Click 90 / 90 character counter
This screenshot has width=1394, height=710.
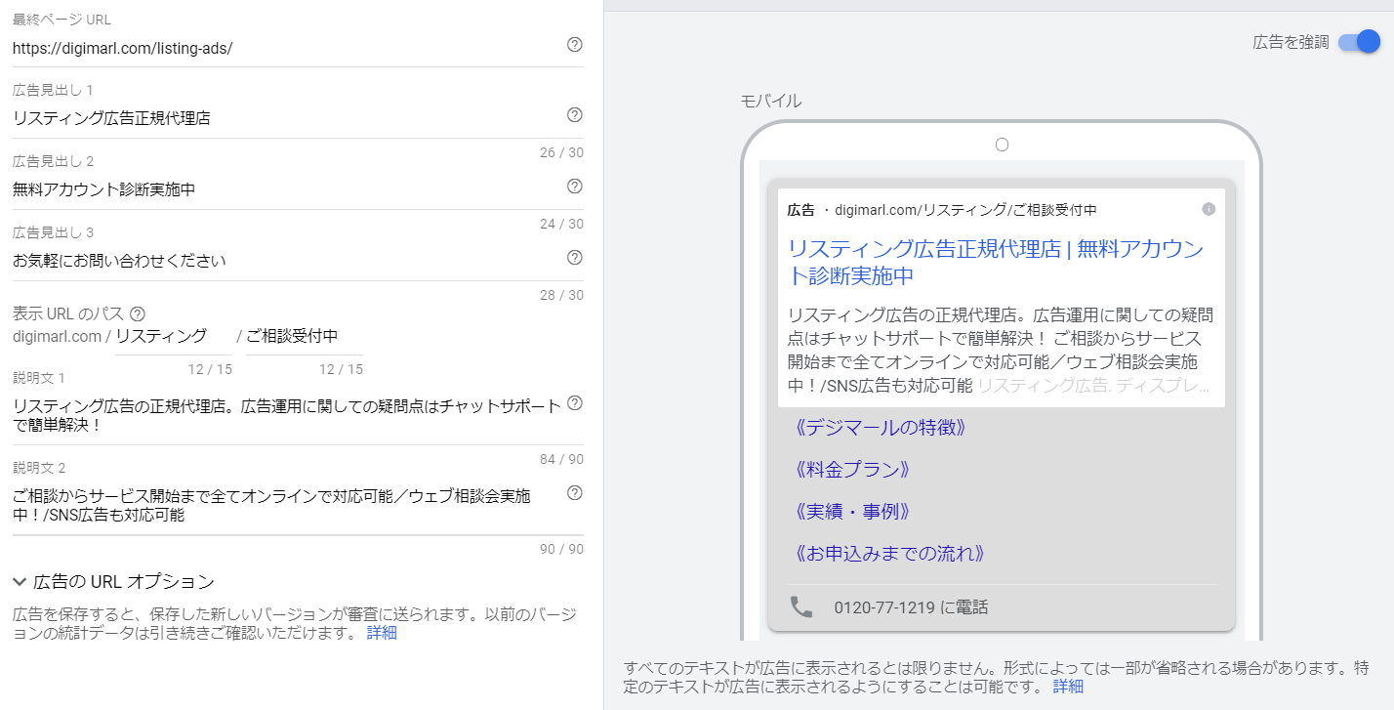click(x=561, y=549)
